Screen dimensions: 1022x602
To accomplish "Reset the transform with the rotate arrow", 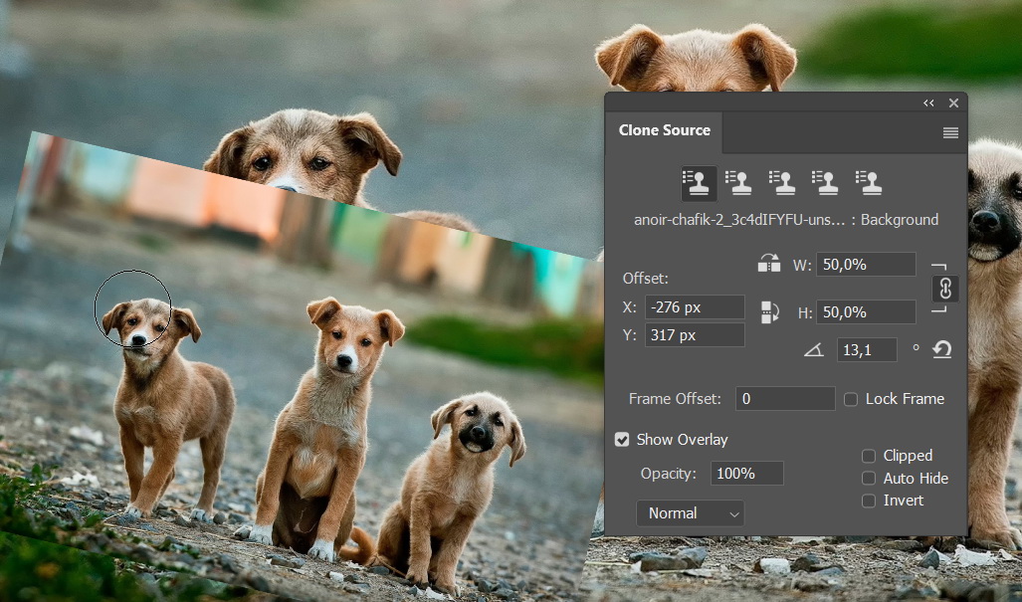I will pyautogui.click(x=941, y=349).
